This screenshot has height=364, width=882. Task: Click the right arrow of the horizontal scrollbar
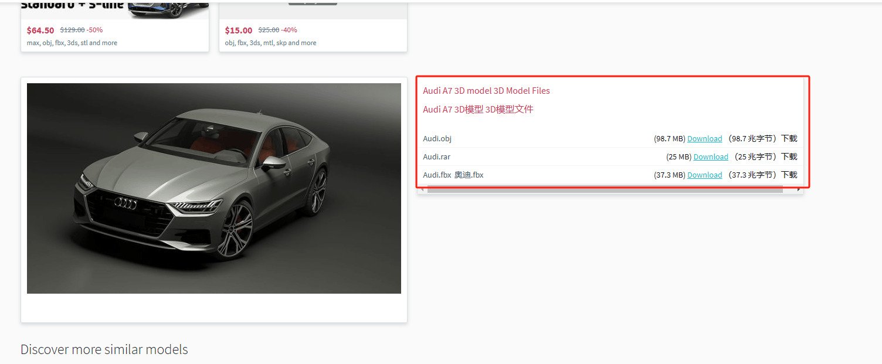798,189
